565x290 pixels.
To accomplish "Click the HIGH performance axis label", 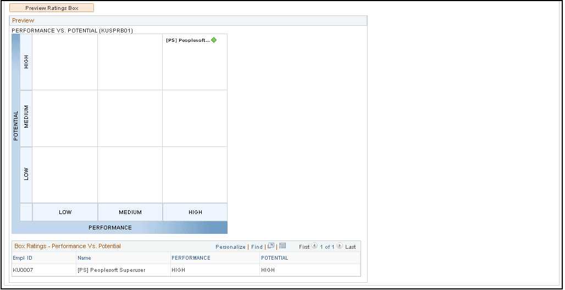I will coord(195,212).
